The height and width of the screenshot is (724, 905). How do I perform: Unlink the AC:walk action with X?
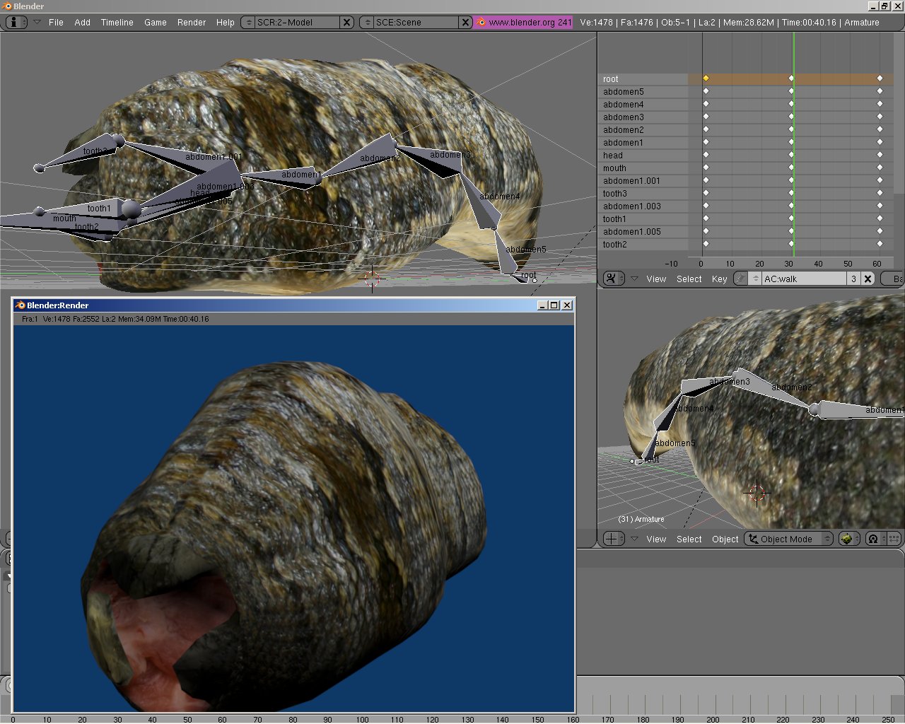coord(868,279)
